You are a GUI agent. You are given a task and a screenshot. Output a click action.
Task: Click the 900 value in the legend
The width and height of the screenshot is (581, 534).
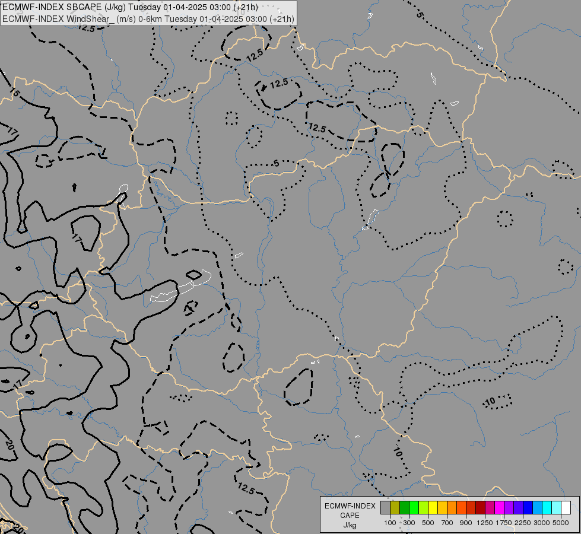click(466, 523)
